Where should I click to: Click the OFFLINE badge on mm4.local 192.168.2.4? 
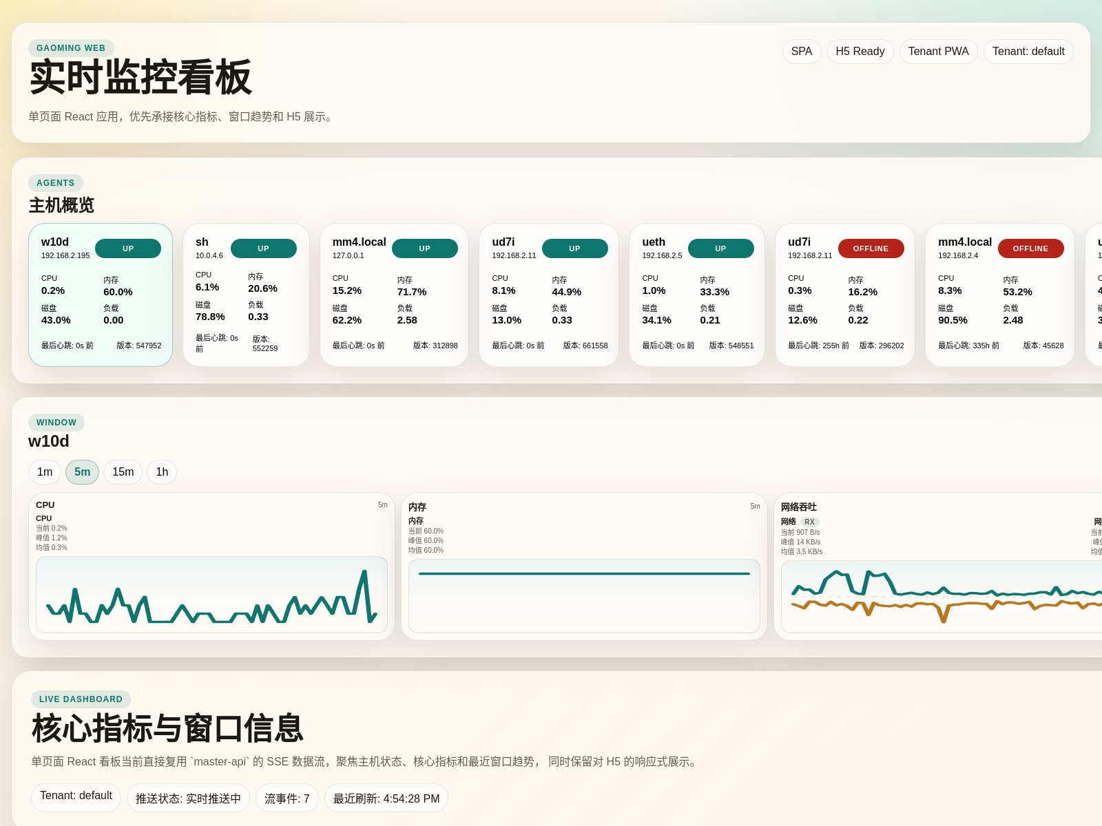1030,248
